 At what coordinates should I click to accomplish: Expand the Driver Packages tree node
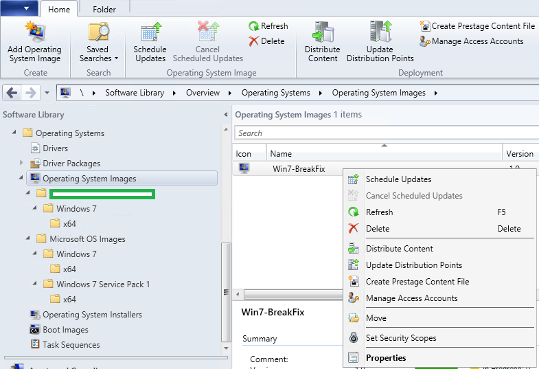(x=21, y=164)
